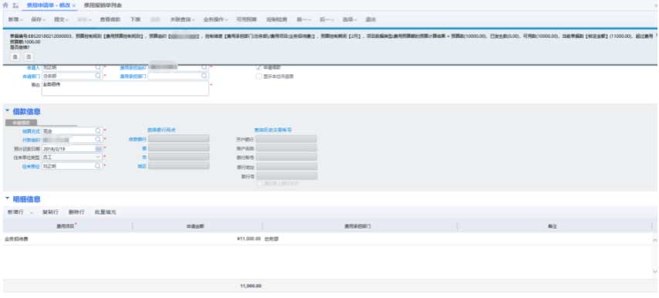Viewport: 659px width, 298px height.
Task: Click the scroll-up arrow of the detail grid
Action: pyautogui.click(x=654, y=239)
